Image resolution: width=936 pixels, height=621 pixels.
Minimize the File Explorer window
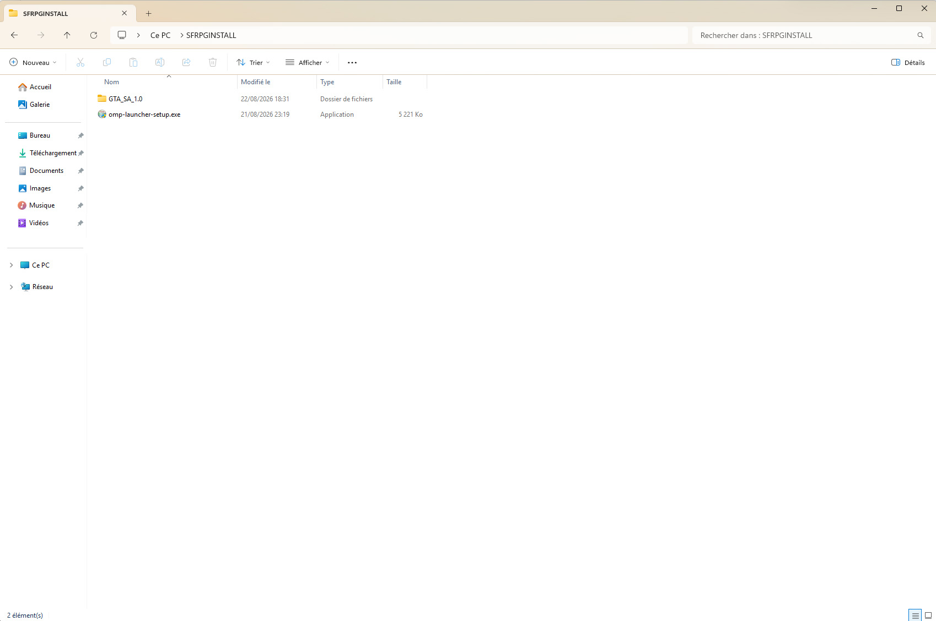[x=874, y=8]
